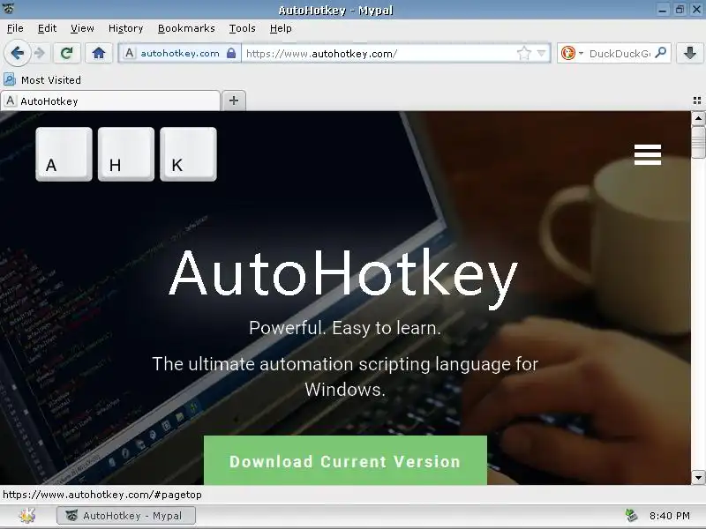Click the magnifying glass search icon
This screenshot has width=706, height=529.
click(x=660, y=53)
